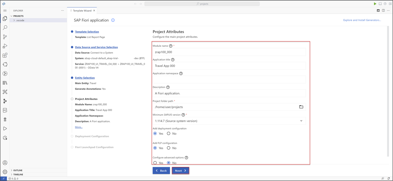Screen dimensions: 393x181
Task: Collapse the PROJECTS section in Explorer
Action: (38, 16)
